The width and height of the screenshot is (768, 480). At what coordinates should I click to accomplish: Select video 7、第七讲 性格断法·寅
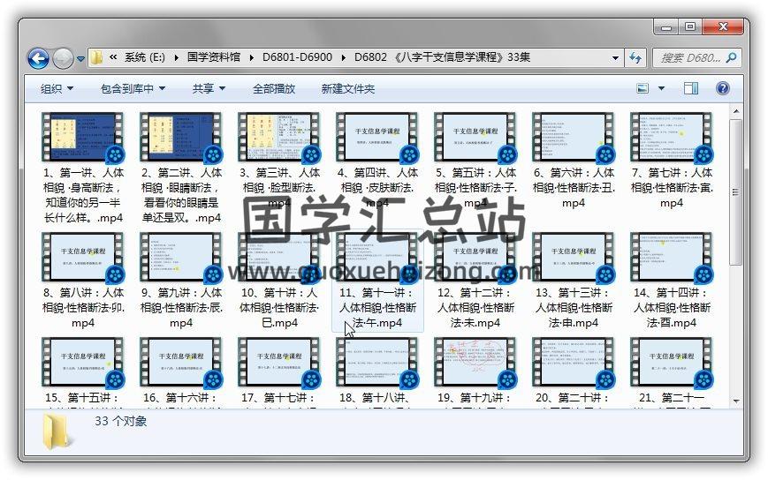pyautogui.click(x=671, y=161)
